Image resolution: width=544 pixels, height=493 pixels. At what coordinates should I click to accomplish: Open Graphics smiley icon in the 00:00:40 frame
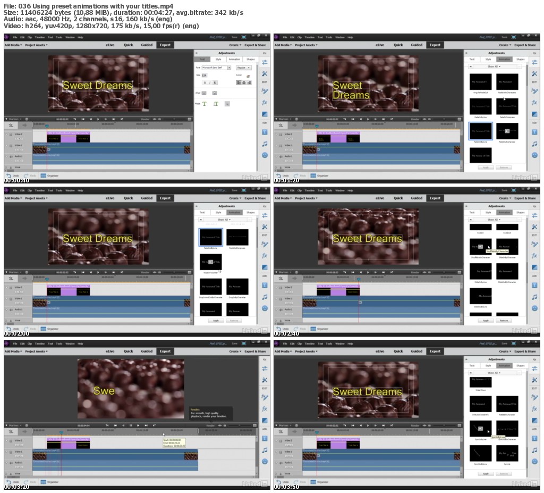coord(265,155)
